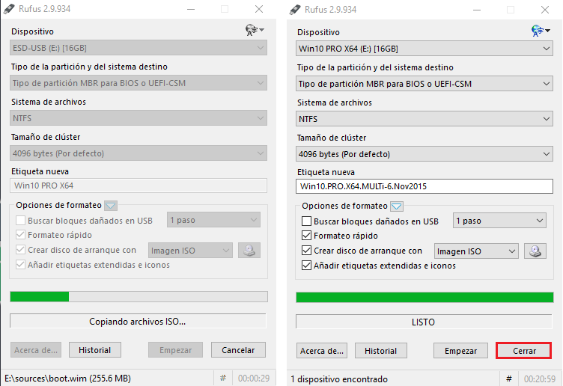Open Historial in left window
The image size is (563, 386).
point(95,350)
